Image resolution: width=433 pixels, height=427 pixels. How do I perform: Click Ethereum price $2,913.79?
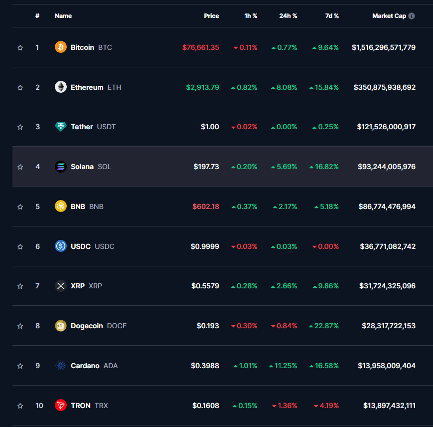202,87
